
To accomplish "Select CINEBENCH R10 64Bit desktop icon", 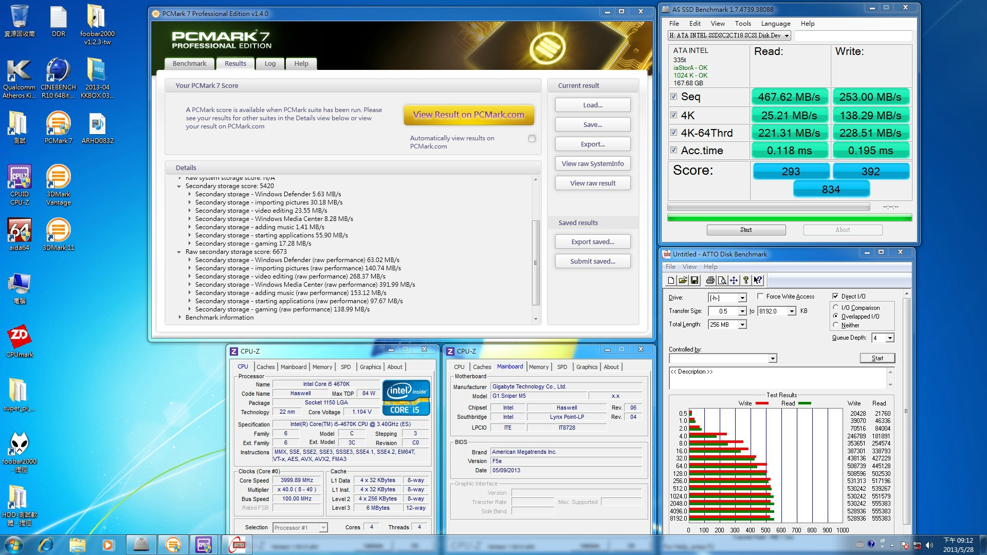I will click(x=59, y=79).
